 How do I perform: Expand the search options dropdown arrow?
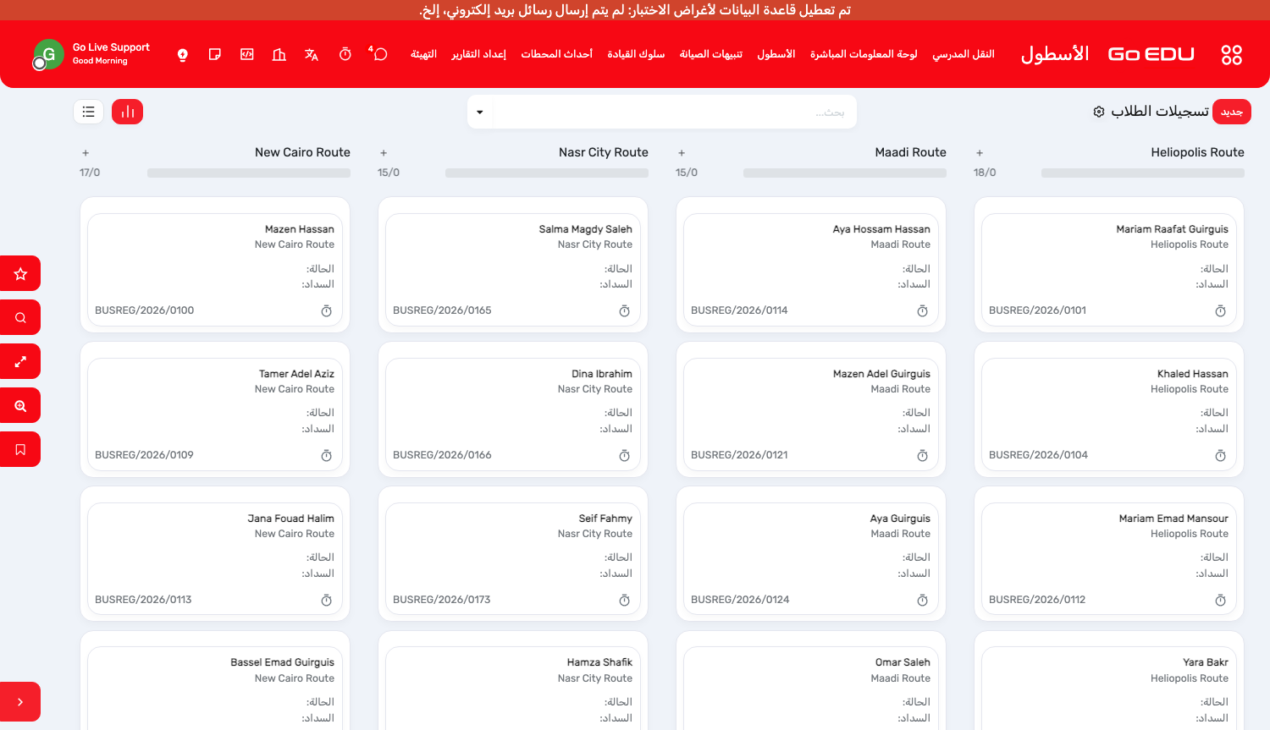point(480,113)
